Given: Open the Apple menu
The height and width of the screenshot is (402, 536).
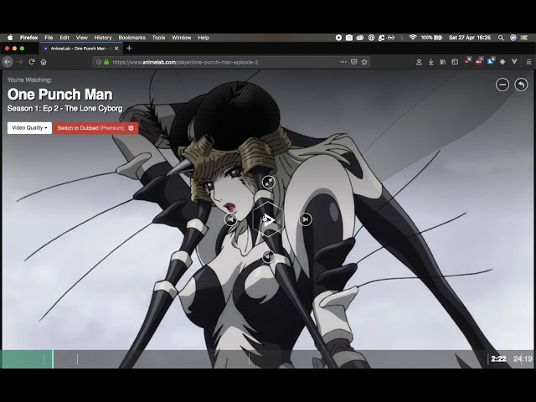Looking at the screenshot, I should click(x=10, y=38).
